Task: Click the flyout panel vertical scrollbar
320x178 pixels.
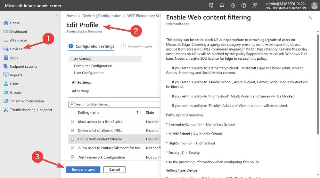Action: pos(318,84)
